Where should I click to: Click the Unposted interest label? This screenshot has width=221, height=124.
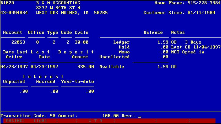tap(14, 82)
